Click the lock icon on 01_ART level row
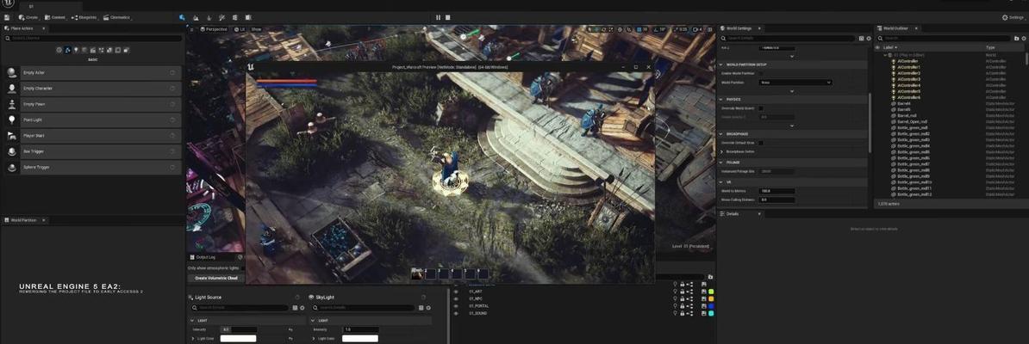 coord(683,292)
